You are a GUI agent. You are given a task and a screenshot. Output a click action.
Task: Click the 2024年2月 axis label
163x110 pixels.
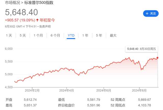pos(32,90)
